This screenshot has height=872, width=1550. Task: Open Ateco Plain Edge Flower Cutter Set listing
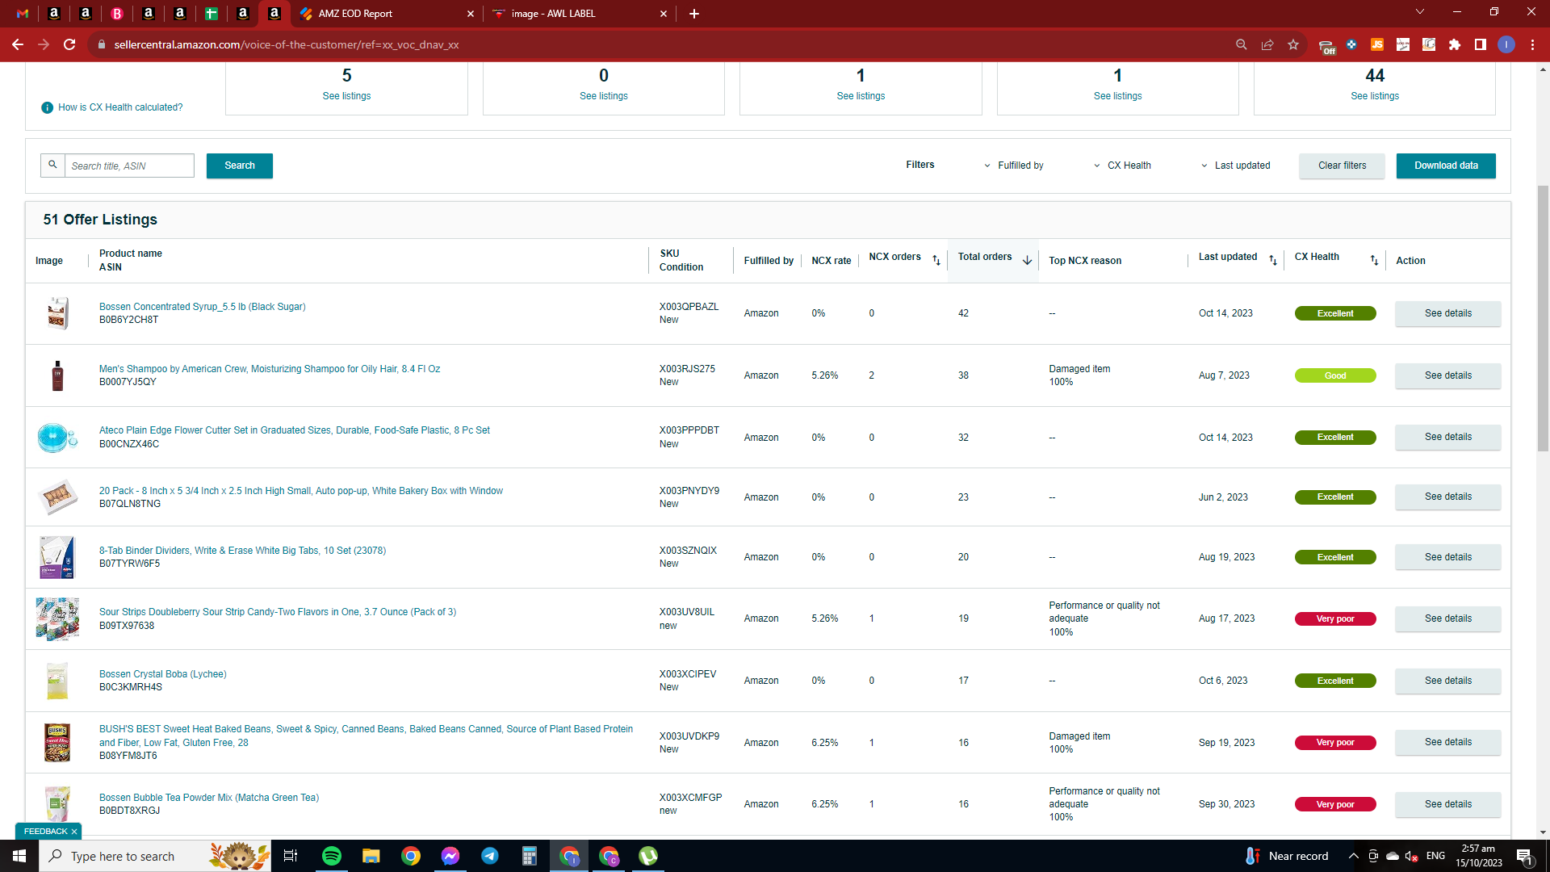[x=295, y=430]
